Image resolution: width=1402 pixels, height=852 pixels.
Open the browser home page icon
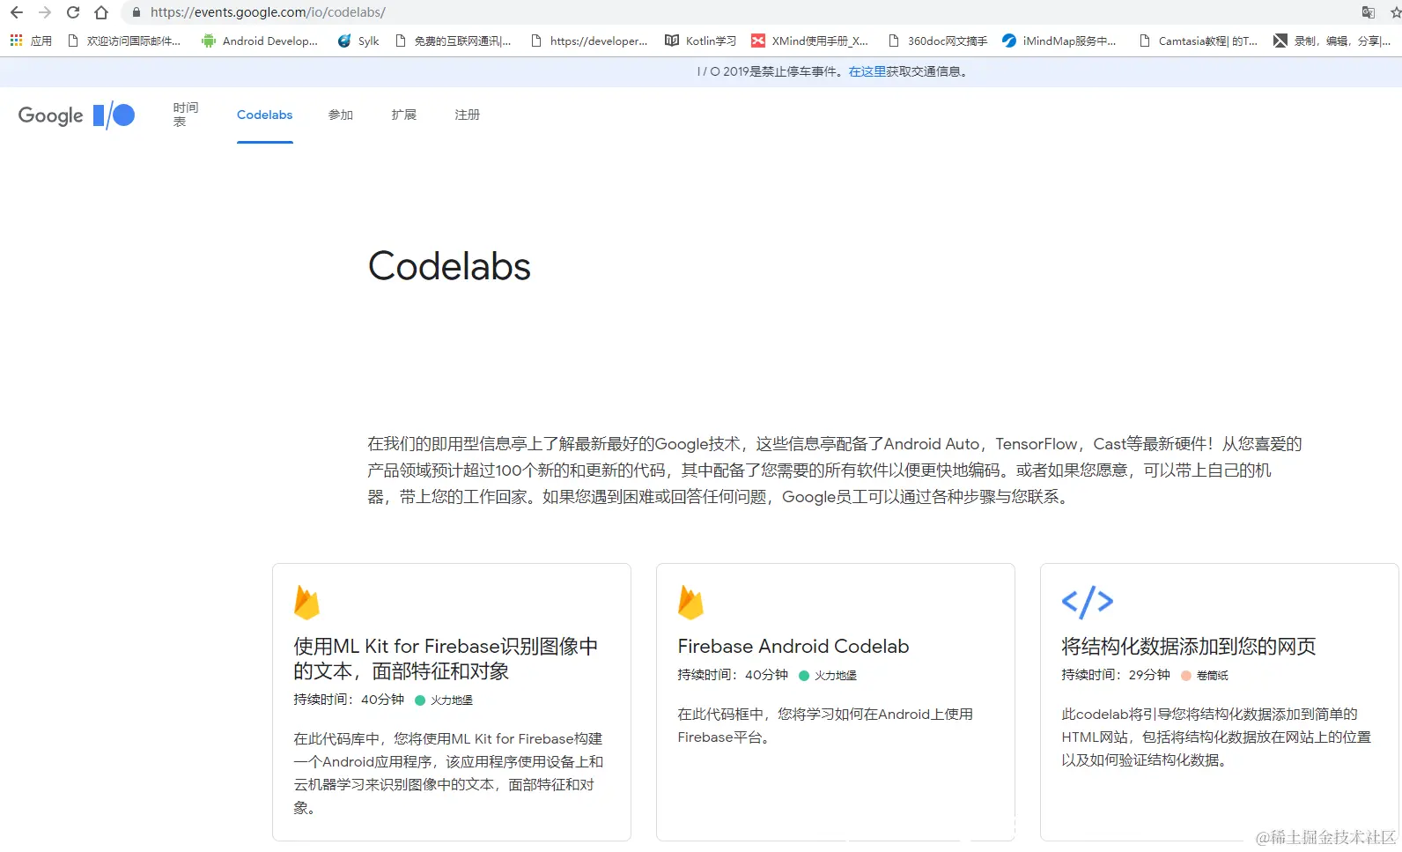[101, 12]
